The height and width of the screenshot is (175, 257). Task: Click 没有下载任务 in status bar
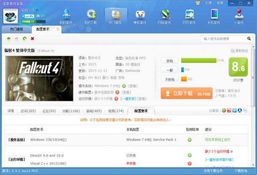(x=213, y=171)
